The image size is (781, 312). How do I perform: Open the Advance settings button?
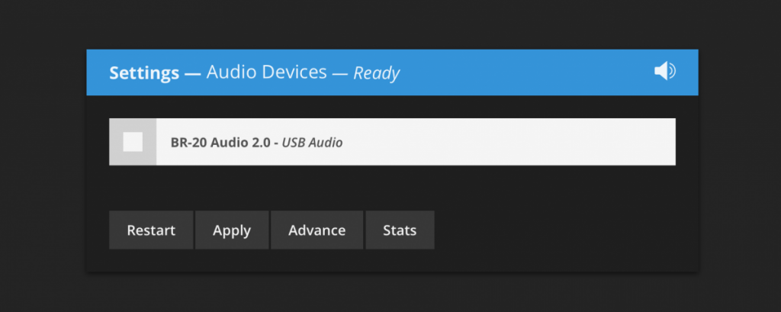(x=317, y=230)
